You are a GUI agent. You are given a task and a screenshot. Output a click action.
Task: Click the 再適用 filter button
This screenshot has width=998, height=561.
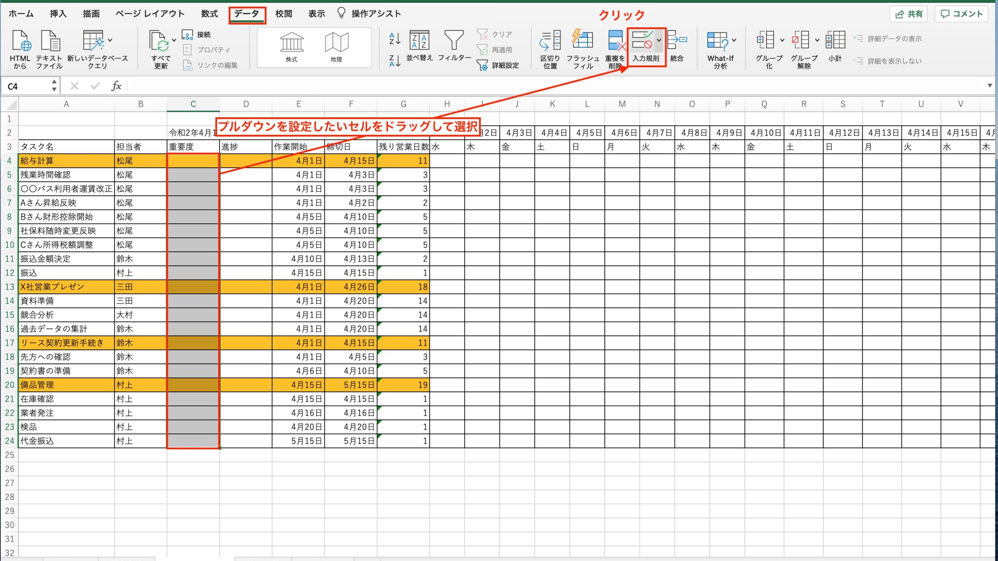(494, 50)
